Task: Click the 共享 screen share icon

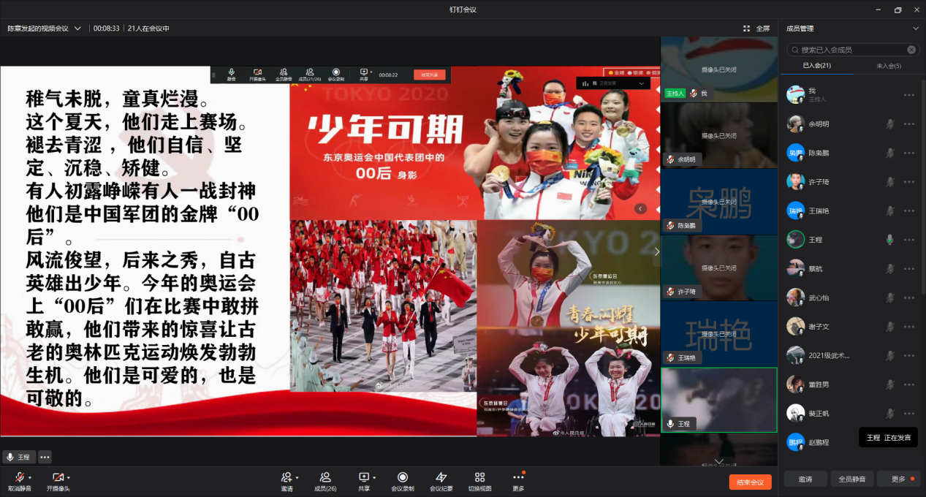Action: click(363, 477)
